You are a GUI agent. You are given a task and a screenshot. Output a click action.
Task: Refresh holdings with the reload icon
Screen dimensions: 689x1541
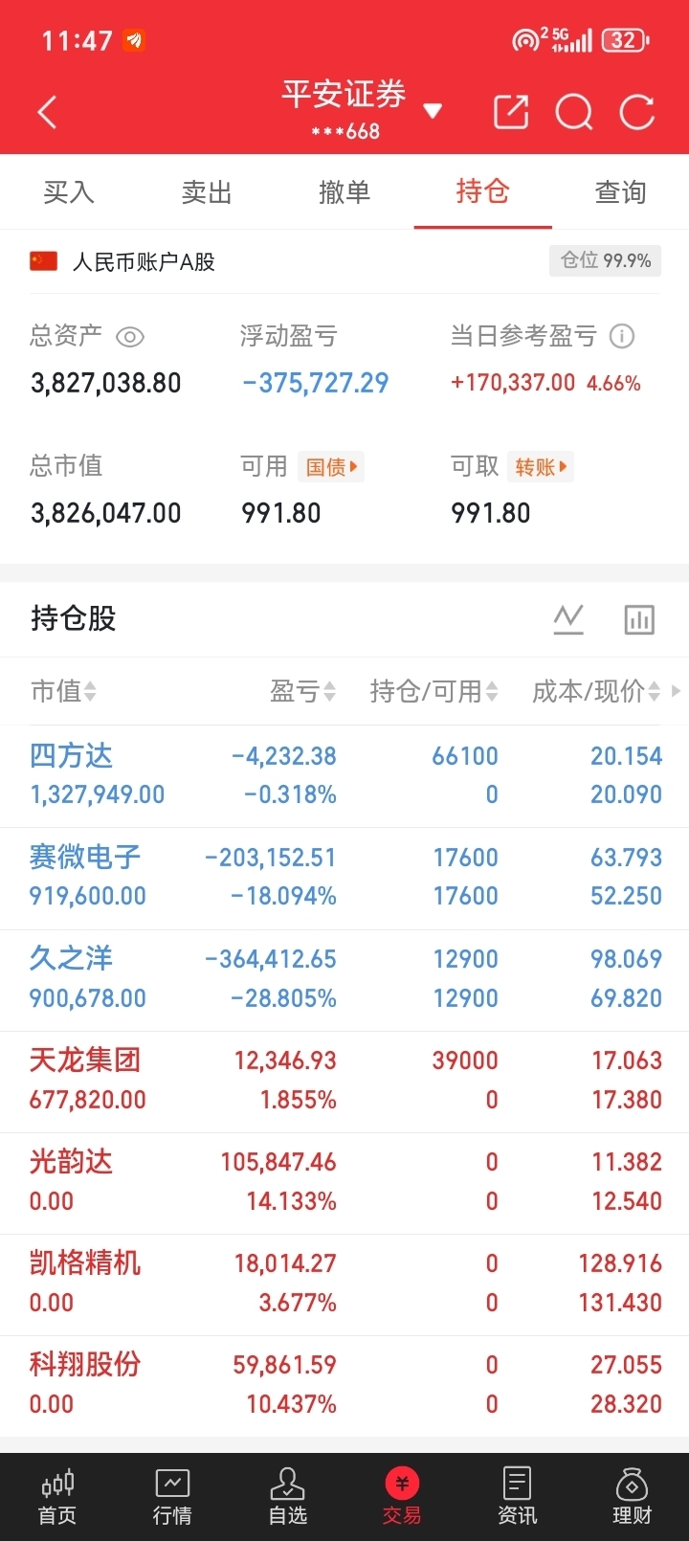pos(636,112)
